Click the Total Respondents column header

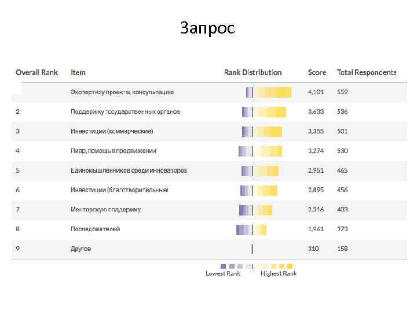point(367,72)
